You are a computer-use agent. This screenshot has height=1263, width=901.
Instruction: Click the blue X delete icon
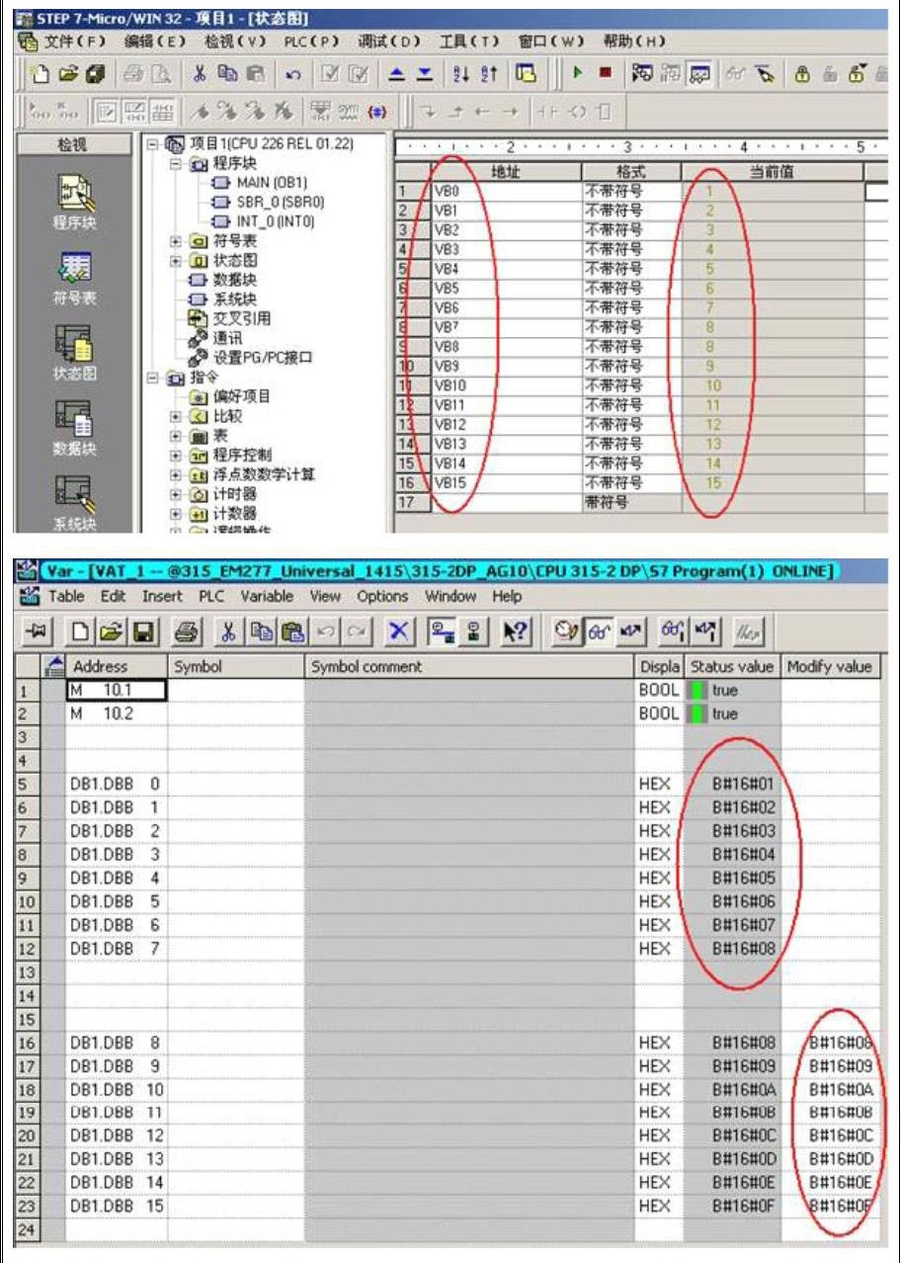(x=398, y=629)
